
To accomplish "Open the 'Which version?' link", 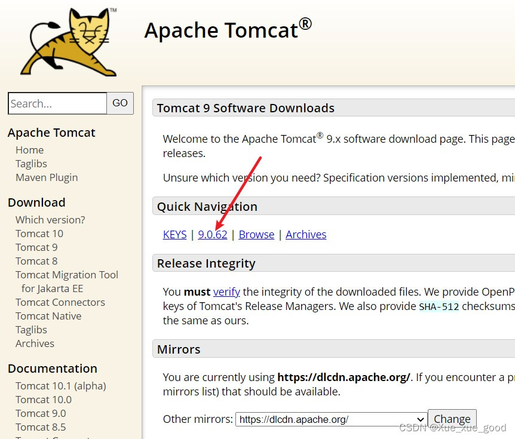I will tap(50, 220).
